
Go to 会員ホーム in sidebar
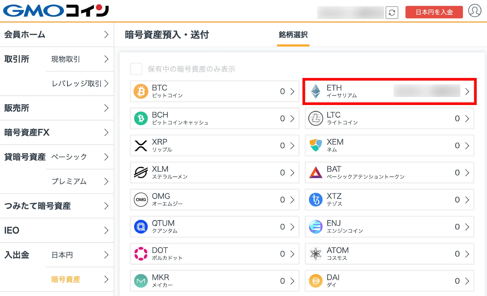click(x=57, y=34)
